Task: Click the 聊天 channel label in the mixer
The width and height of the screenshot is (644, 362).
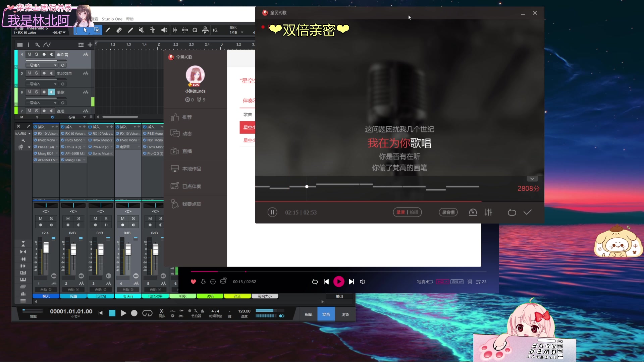Action: tap(46, 296)
